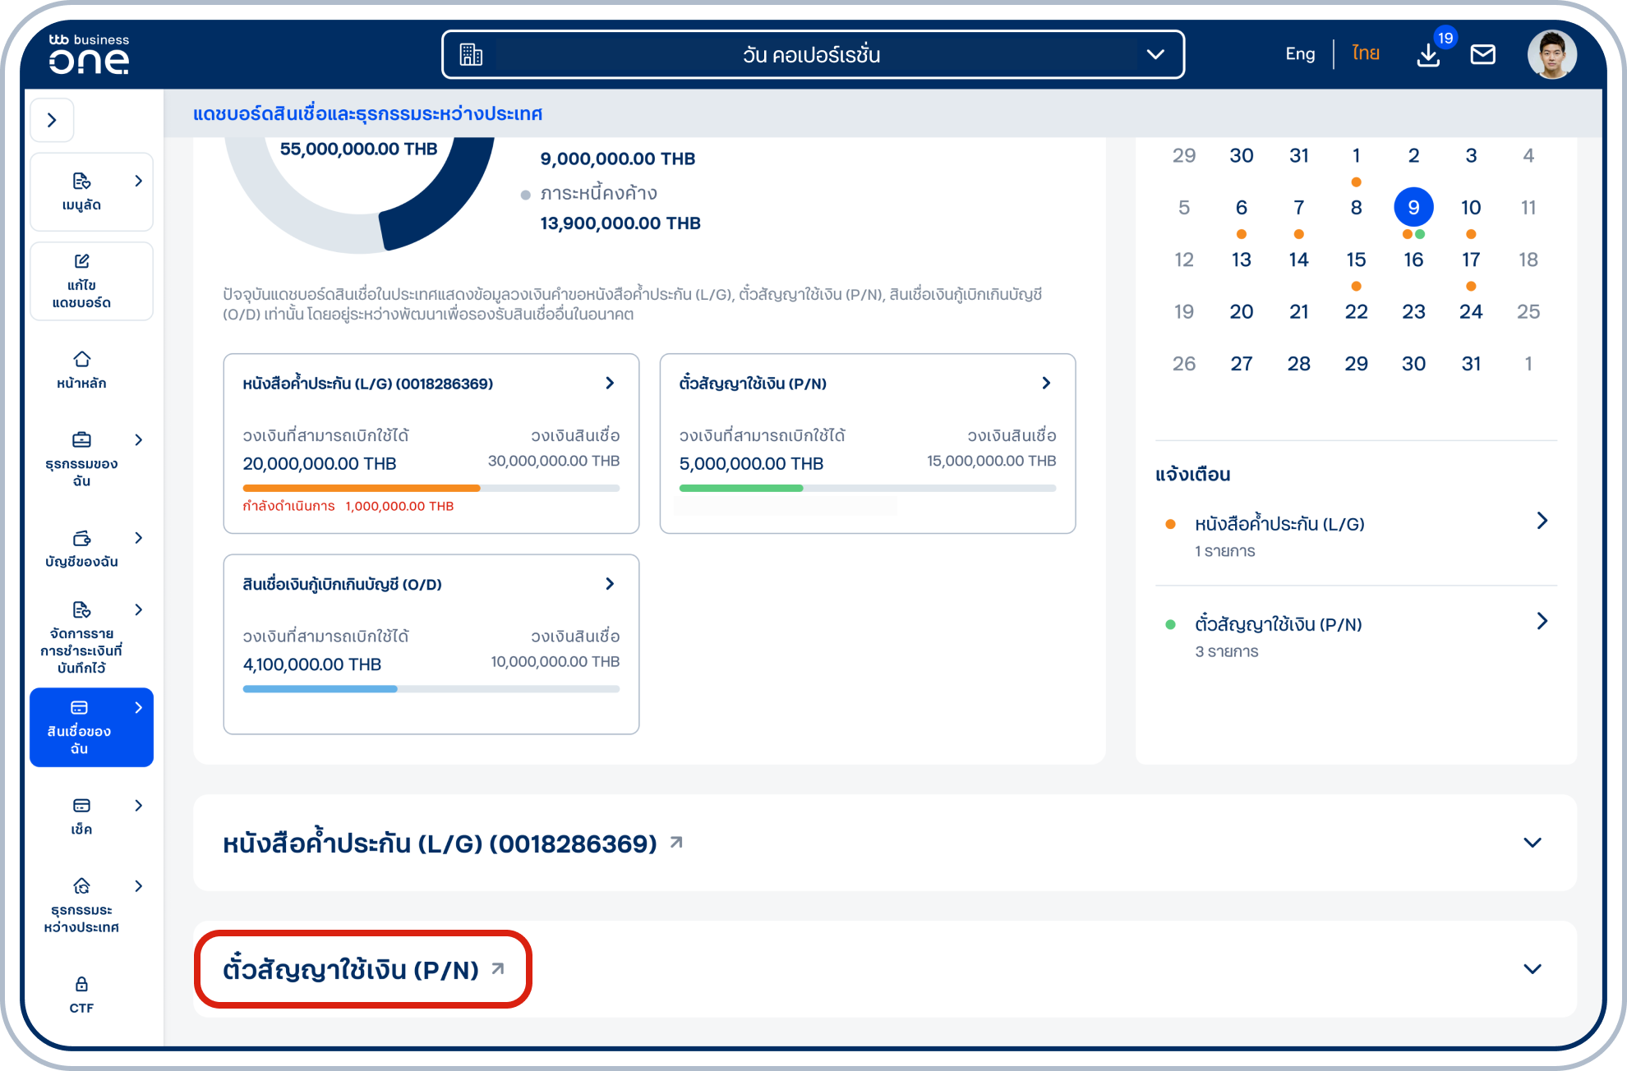Switch language to Eng
1627x1071 pixels.
click(1300, 54)
